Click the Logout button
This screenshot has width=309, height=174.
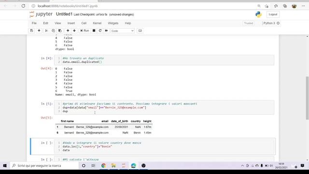coord(273,14)
